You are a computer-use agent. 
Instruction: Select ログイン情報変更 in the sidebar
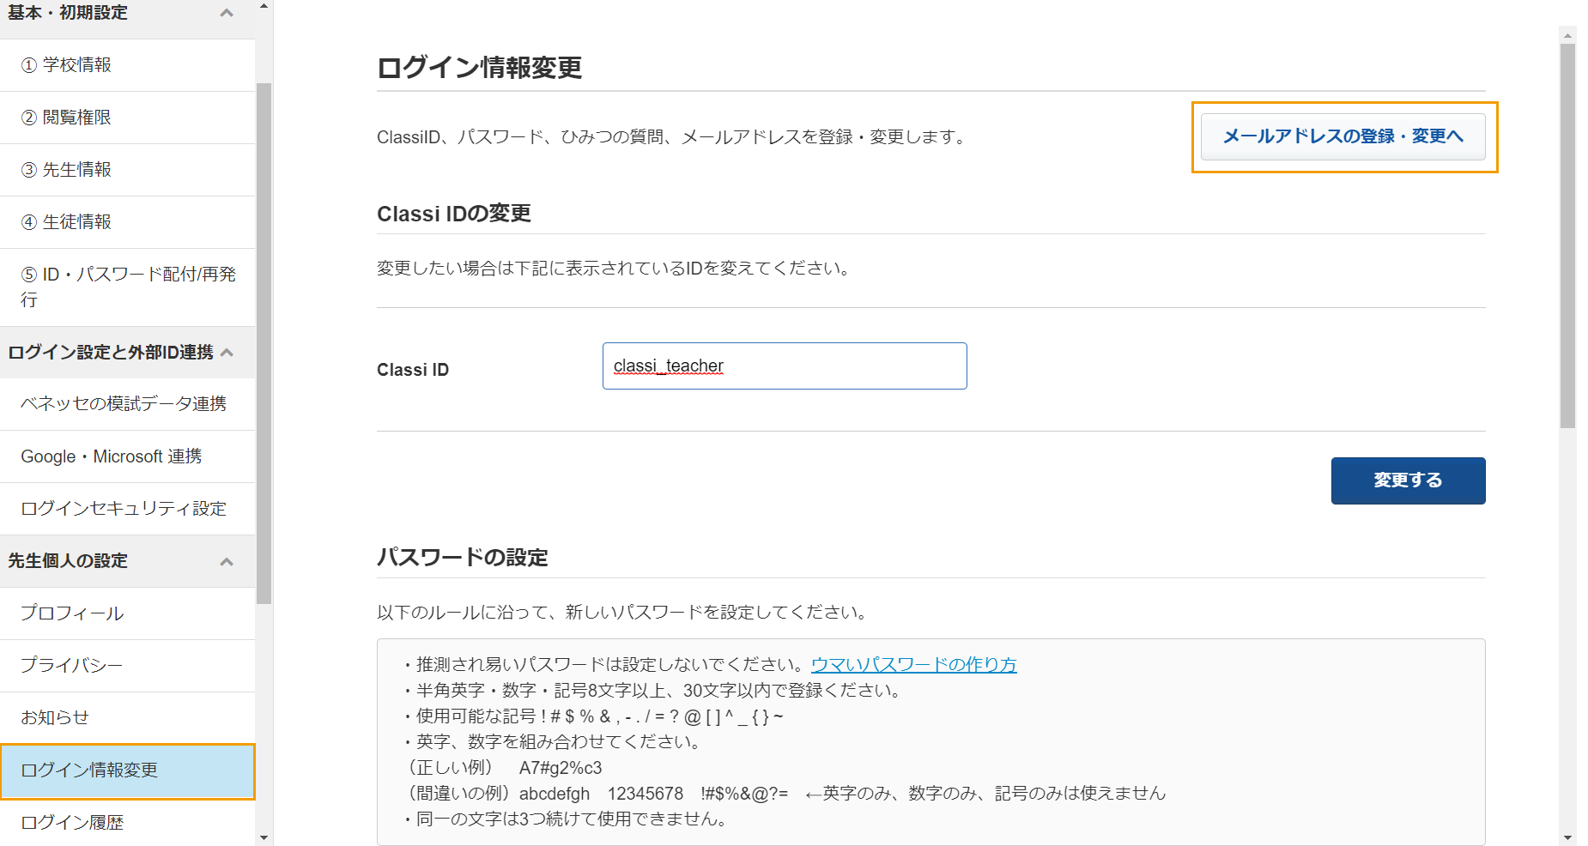(x=127, y=770)
